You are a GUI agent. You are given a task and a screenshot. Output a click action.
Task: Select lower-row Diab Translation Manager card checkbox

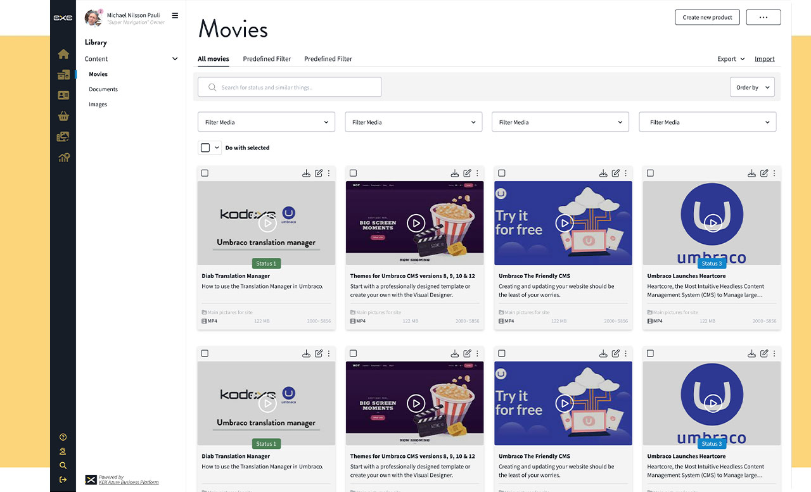tap(205, 353)
